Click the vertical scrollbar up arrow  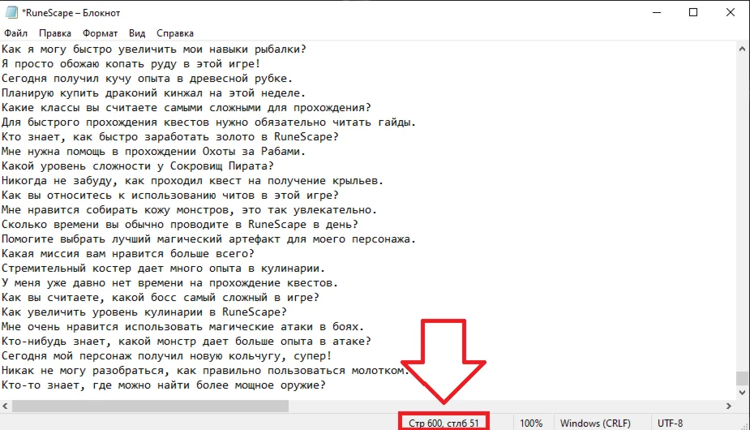pos(742,49)
